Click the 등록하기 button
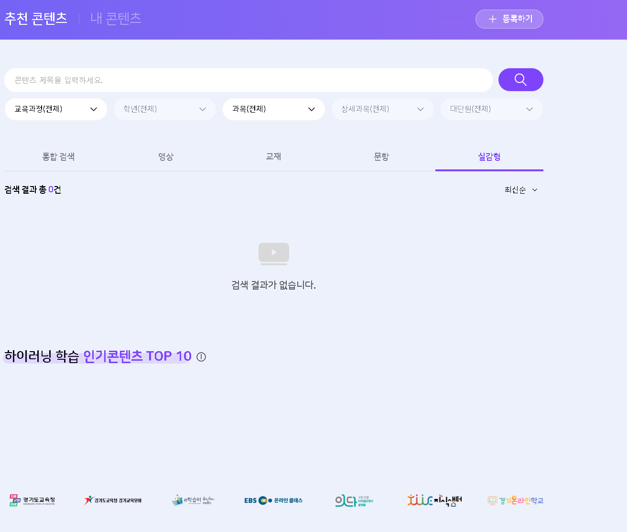The height and width of the screenshot is (532, 627). coord(509,19)
